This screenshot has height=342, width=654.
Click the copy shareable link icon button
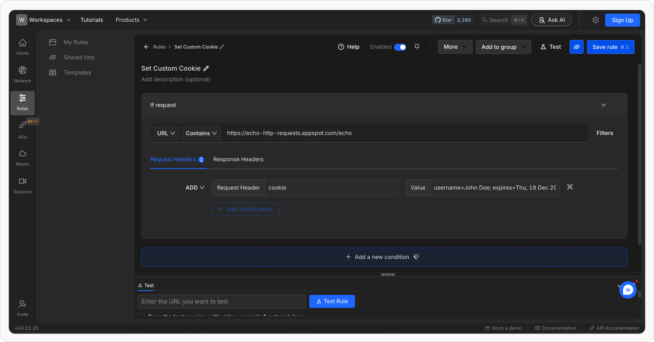[x=576, y=47]
